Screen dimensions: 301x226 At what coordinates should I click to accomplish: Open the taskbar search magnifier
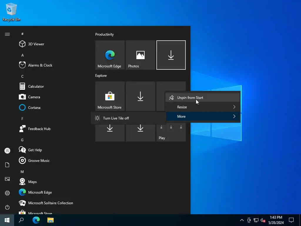pos(21,220)
